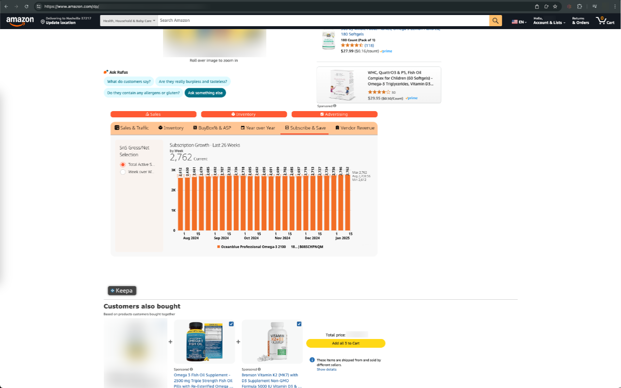Viewport: 621px width, 388px height.
Task: Select the Total Active S... radio option
Action: tap(123, 164)
